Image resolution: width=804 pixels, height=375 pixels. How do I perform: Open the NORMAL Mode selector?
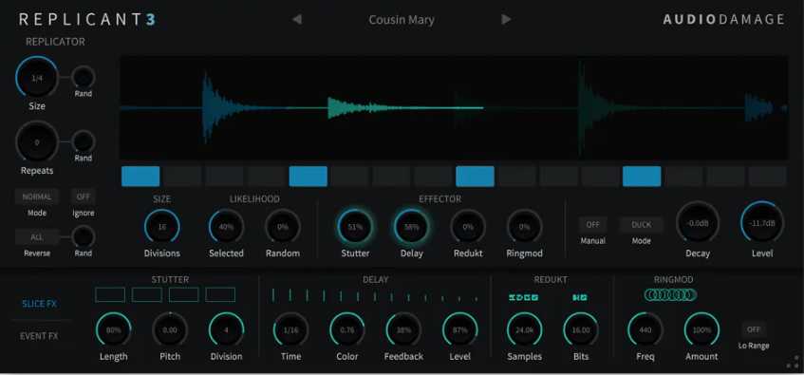click(x=37, y=197)
